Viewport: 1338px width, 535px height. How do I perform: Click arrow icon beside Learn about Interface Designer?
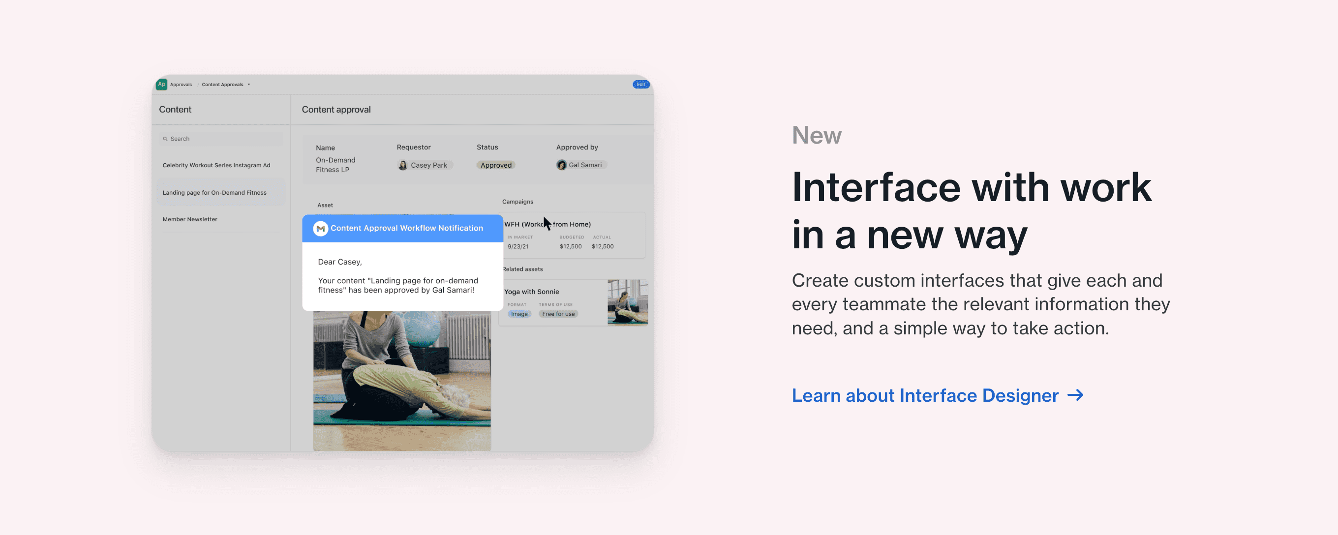pyautogui.click(x=1075, y=395)
